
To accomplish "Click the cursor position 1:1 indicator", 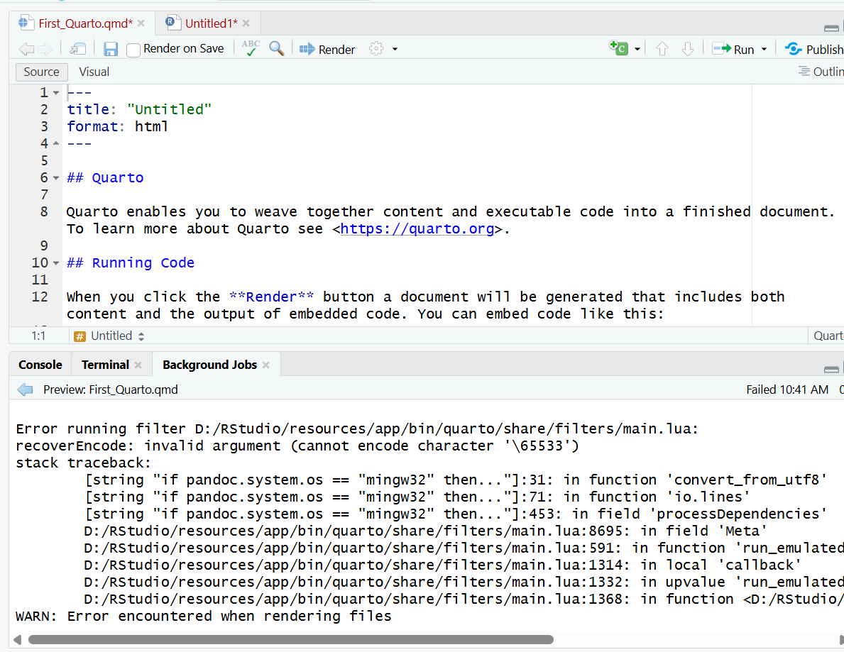I will pos(38,336).
